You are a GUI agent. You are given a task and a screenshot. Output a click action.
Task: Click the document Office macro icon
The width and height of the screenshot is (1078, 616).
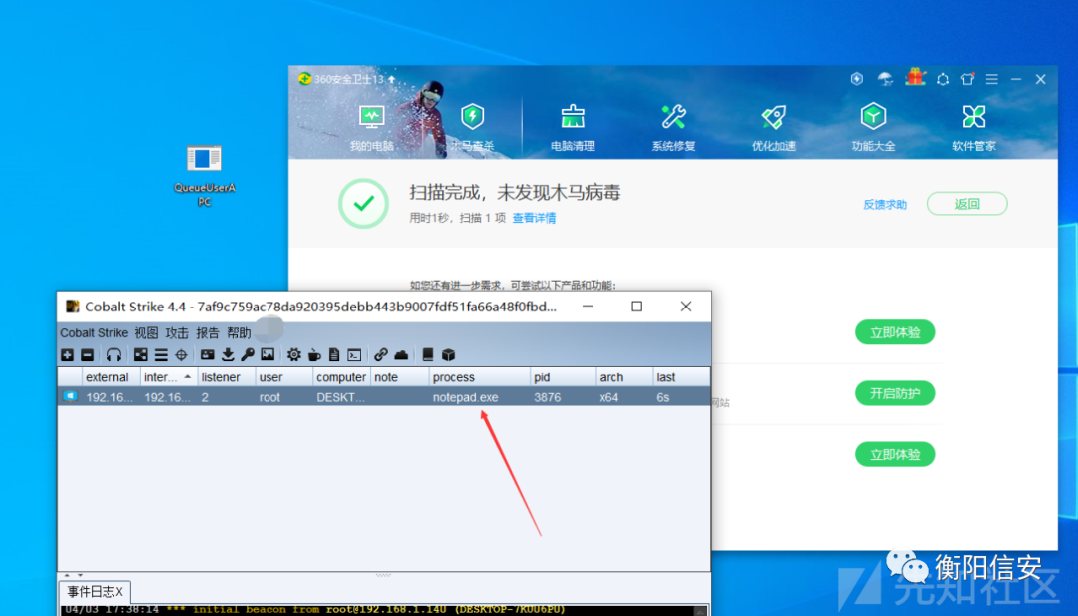click(x=334, y=354)
